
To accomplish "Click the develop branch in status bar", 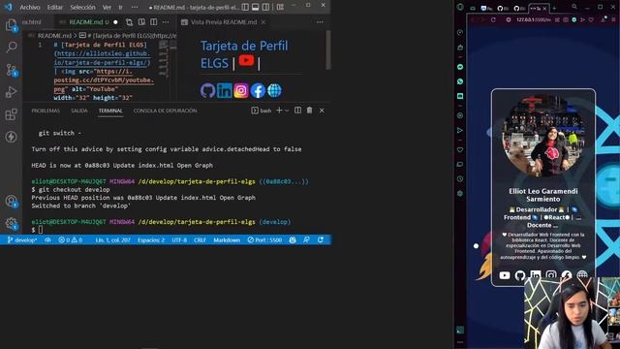I will point(22,239).
